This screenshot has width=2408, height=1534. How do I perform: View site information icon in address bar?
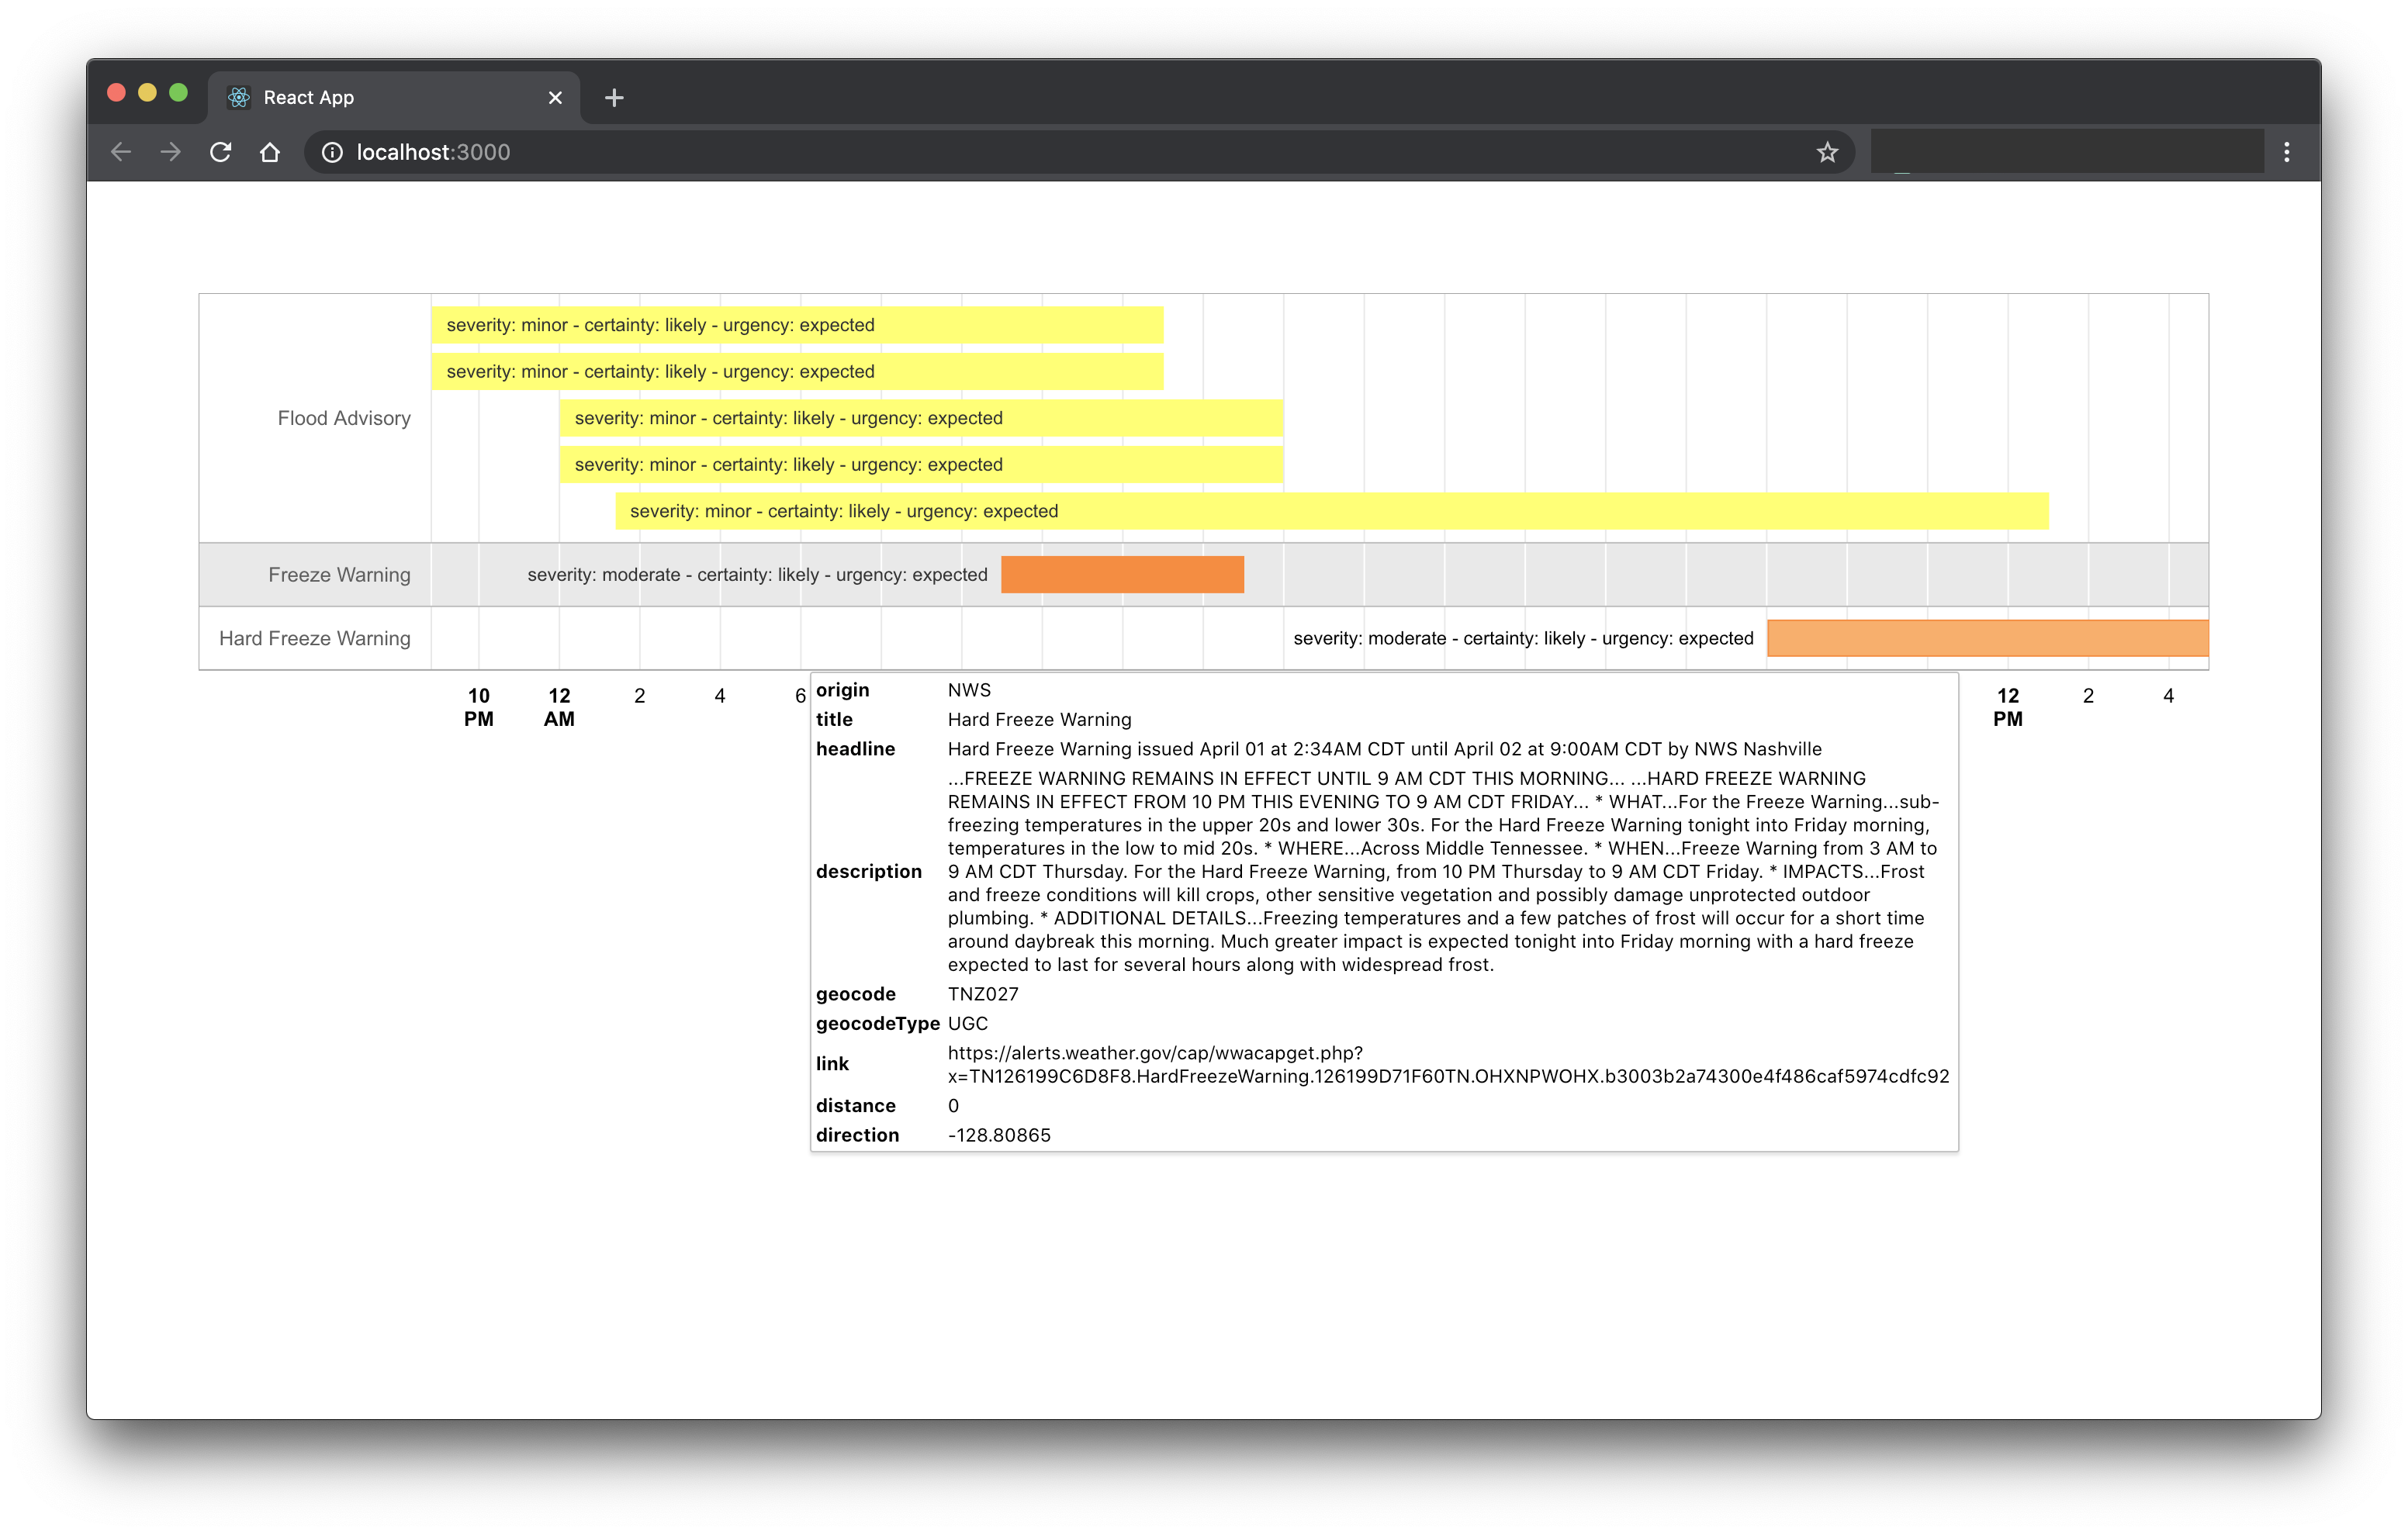coord(332,152)
